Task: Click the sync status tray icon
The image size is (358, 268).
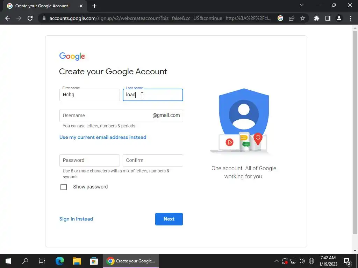Action: click(285, 261)
